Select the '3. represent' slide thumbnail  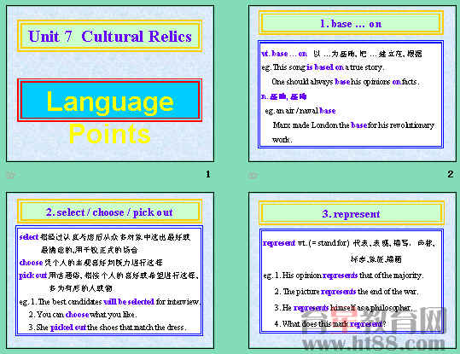pos(352,270)
